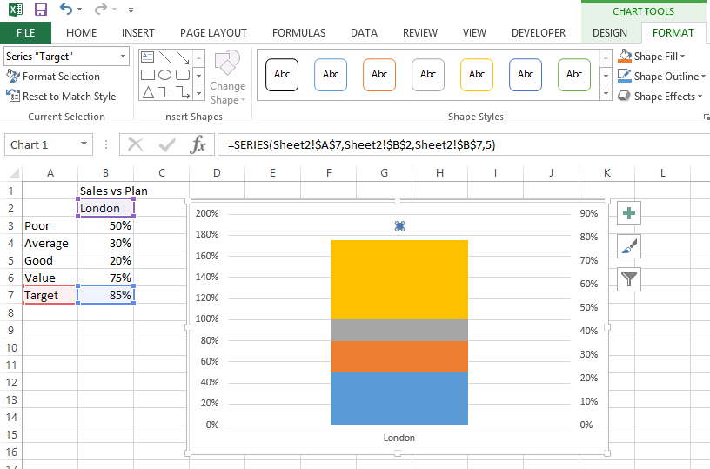Open the Shape Effects dropdown
The height and width of the screenshot is (469, 710).
pyautogui.click(x=700, y=97)
